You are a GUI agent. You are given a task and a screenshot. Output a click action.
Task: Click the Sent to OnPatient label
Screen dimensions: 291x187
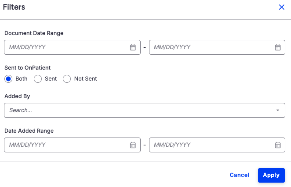pyautogui.click(x=27, y=68)
